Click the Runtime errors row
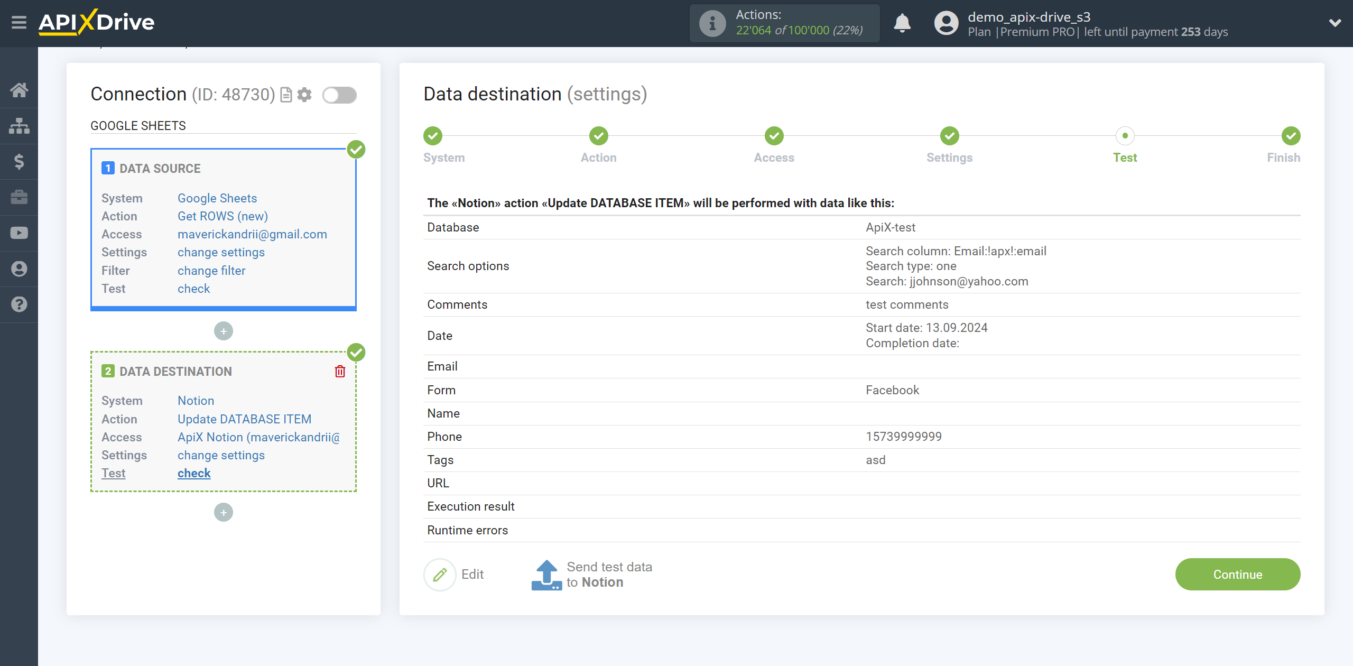The image size is (1353, 666). pos(861,530)
